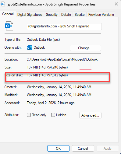Select the General tab

coord(8,14)
